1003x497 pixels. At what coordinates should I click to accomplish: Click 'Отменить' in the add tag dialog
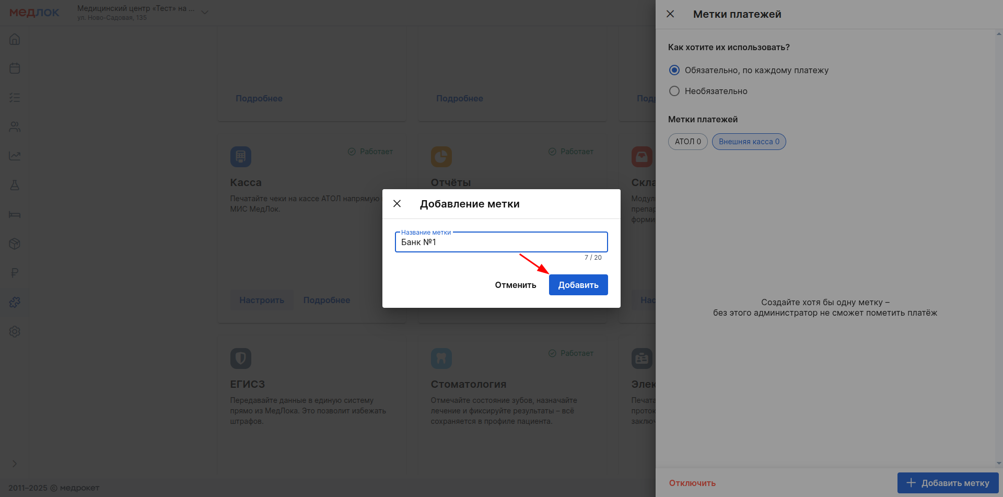click(515, 285)
